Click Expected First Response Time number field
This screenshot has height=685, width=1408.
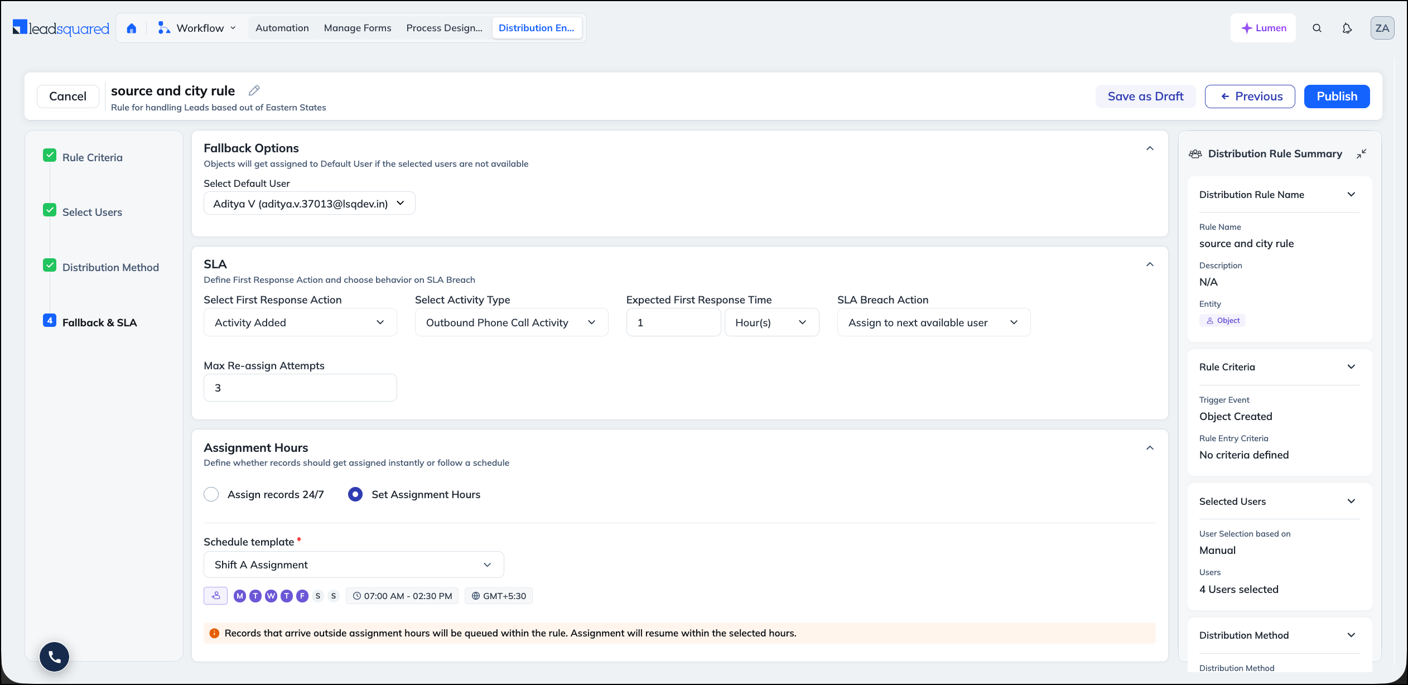pyautogui.click(x=674, y=322)
